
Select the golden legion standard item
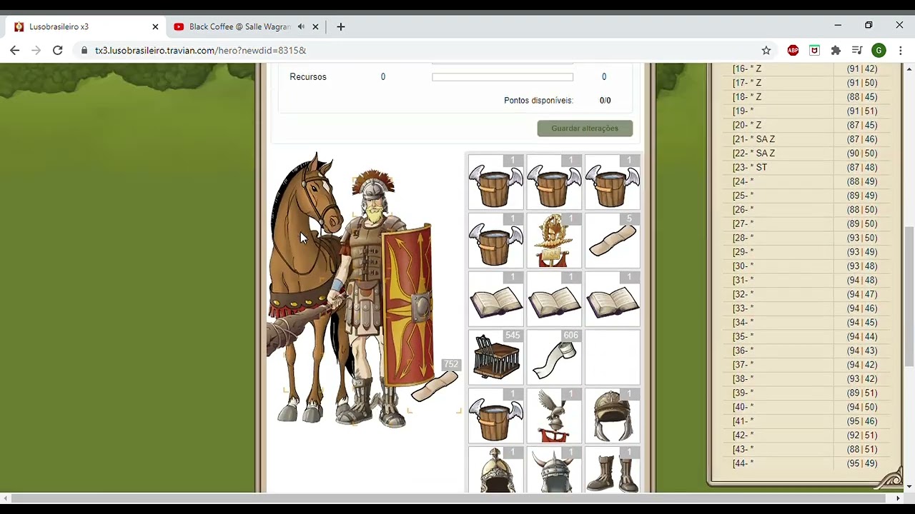554,241
